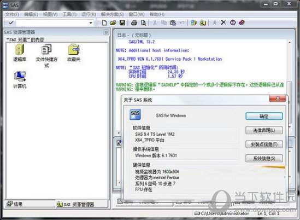Open the 解决方案(S) menu
Image resolution: width=300 pixels, height=220 pixels.
[112, 14]
